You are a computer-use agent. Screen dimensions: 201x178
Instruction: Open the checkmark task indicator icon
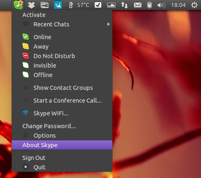[x=98, y=5]
